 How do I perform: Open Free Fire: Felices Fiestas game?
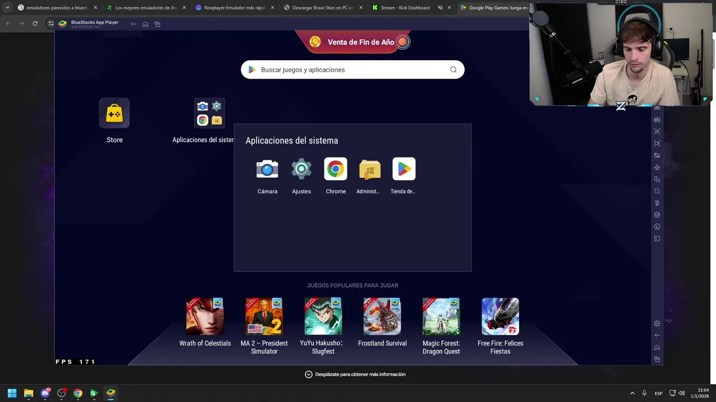[x=500, y=317]
